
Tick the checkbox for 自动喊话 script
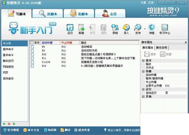coord(32,47)
